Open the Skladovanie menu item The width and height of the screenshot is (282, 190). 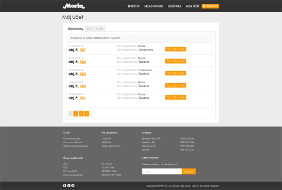point(154,7)
